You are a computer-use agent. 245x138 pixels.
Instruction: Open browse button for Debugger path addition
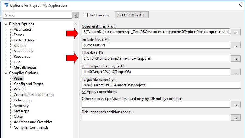point(236,118)
